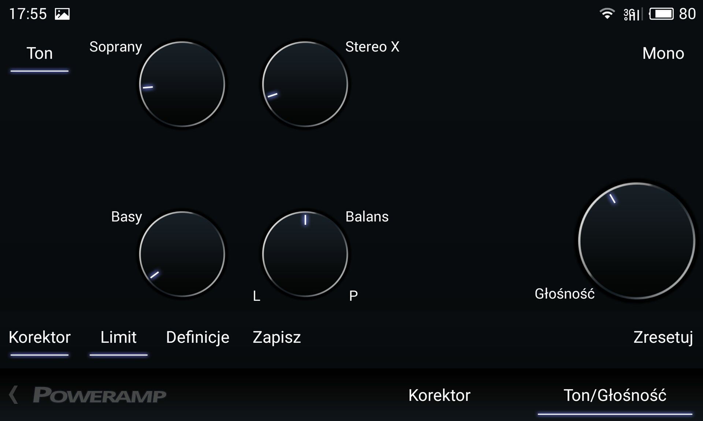Toggle Mono output
Viewport: 703px width, 421px height.
(x=663, y=54)
